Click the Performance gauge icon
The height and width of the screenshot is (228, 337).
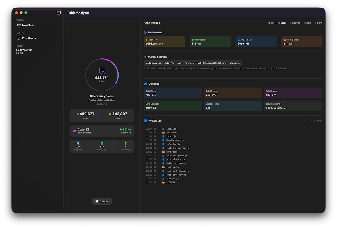pyautogui.click(x=145, y=33)
